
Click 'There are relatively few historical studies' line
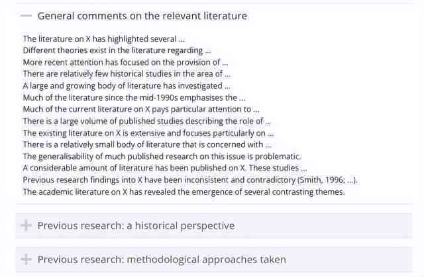pyautogui.click(x=127, y=74)
